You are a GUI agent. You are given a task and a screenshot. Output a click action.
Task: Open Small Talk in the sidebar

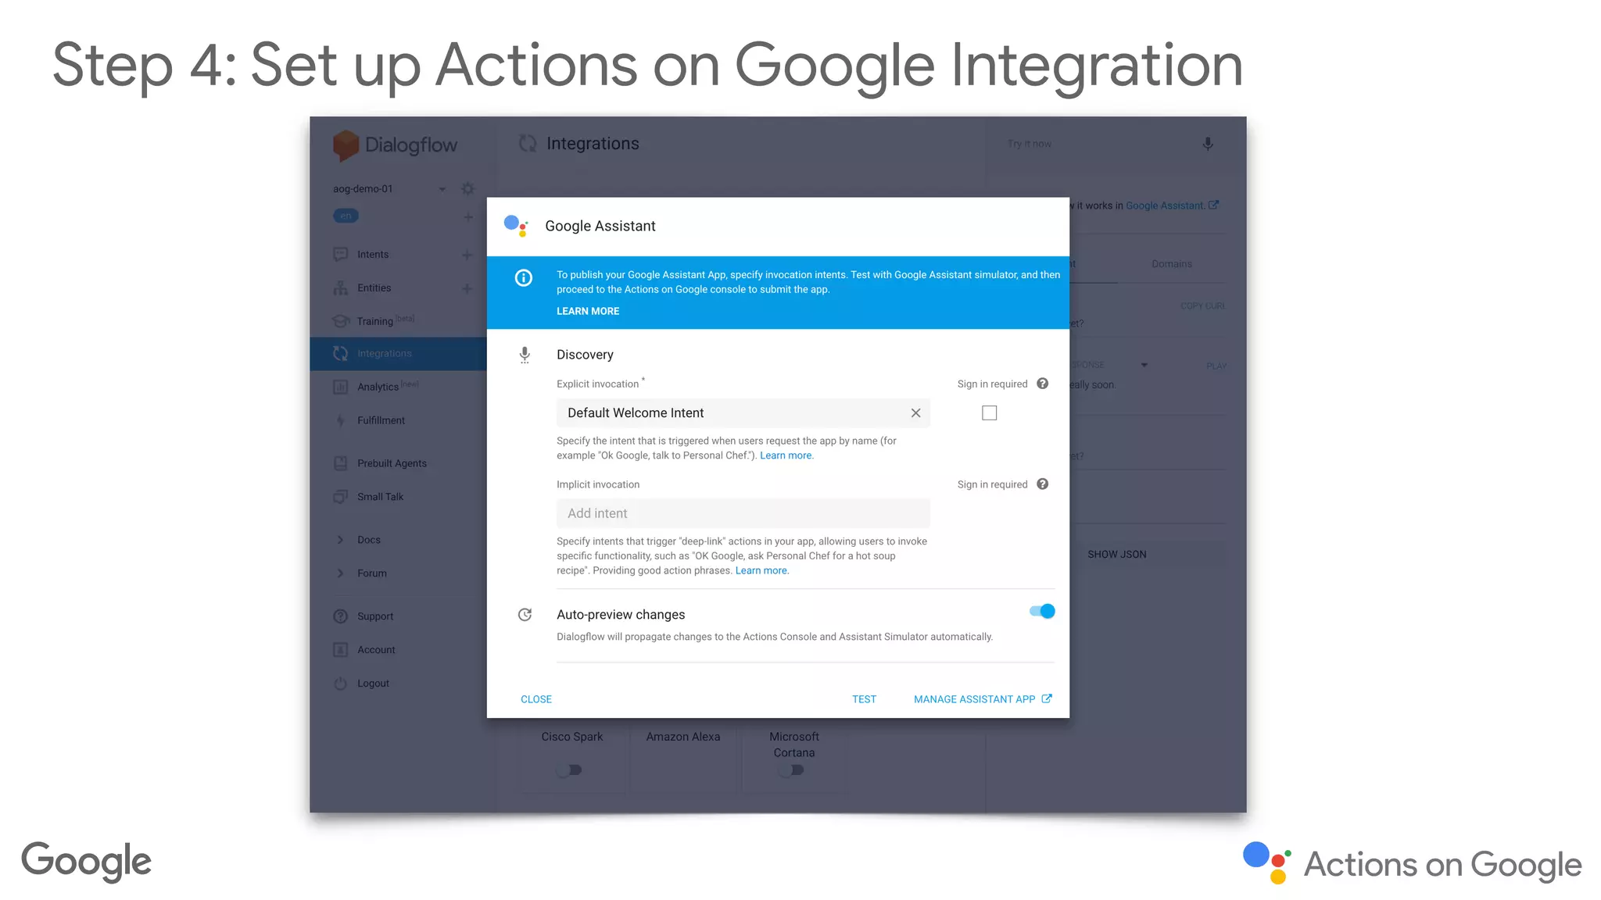pyautogui.click(x=380, y=497)
